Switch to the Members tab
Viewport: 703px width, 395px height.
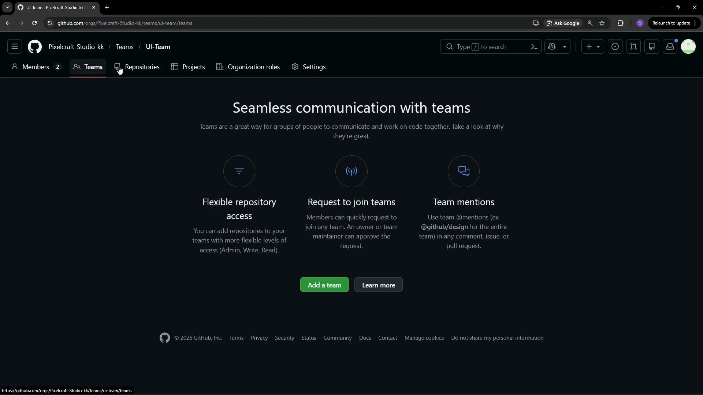(36, 67)
